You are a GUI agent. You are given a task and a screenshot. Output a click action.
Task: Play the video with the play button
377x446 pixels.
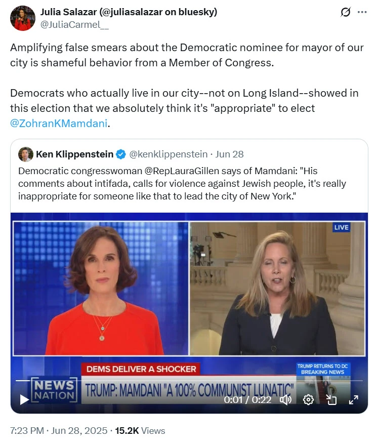24,399
